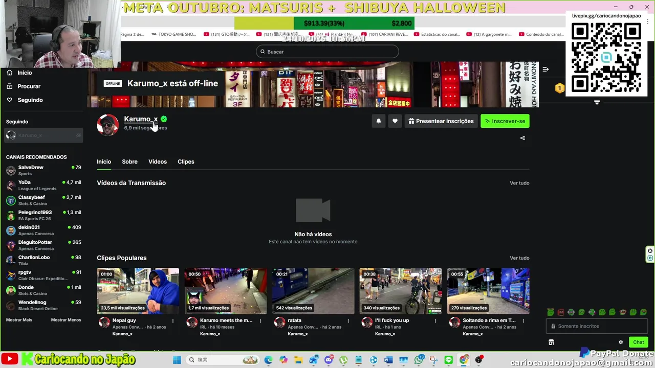
Task: Click the Somente inscritos chat input
Action: click(597, 326)
